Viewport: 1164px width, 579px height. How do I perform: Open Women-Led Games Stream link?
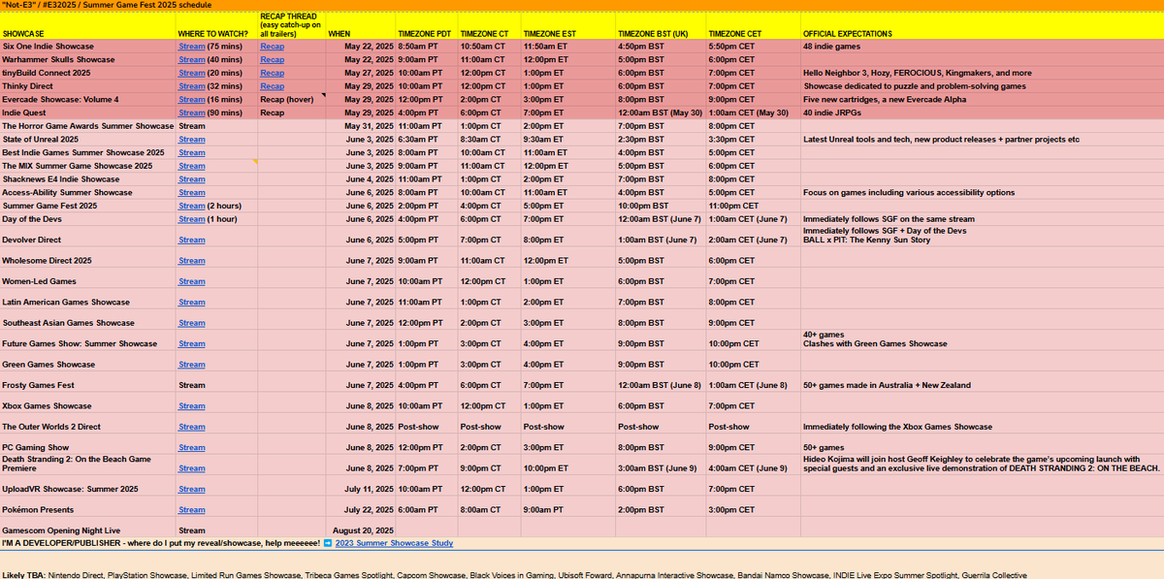pos(191,281)
